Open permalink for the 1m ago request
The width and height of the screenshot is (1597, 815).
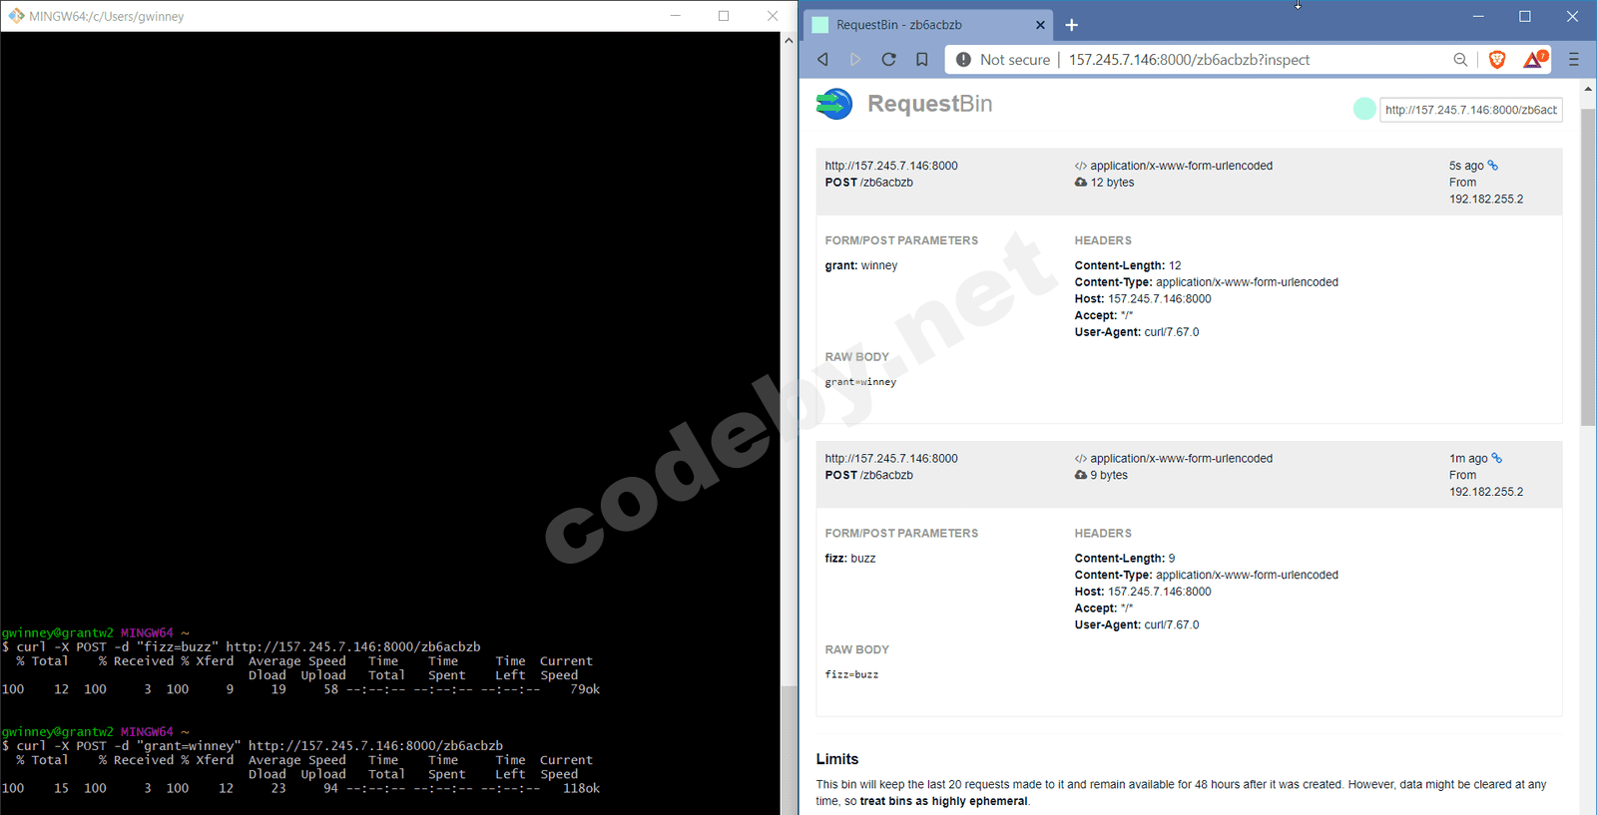coord(1497,458)
